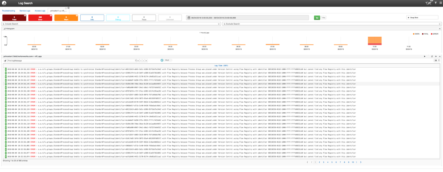
Task: Click the Include Search input field
Action: click(111, 24)
